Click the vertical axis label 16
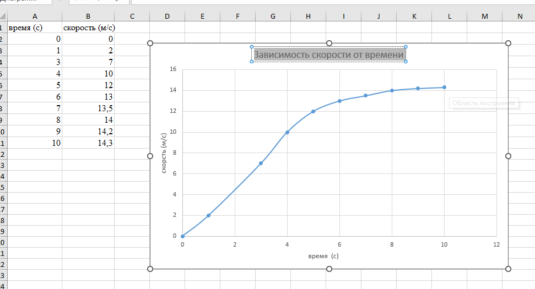The image size is (535, 289). tap(173, 69)
